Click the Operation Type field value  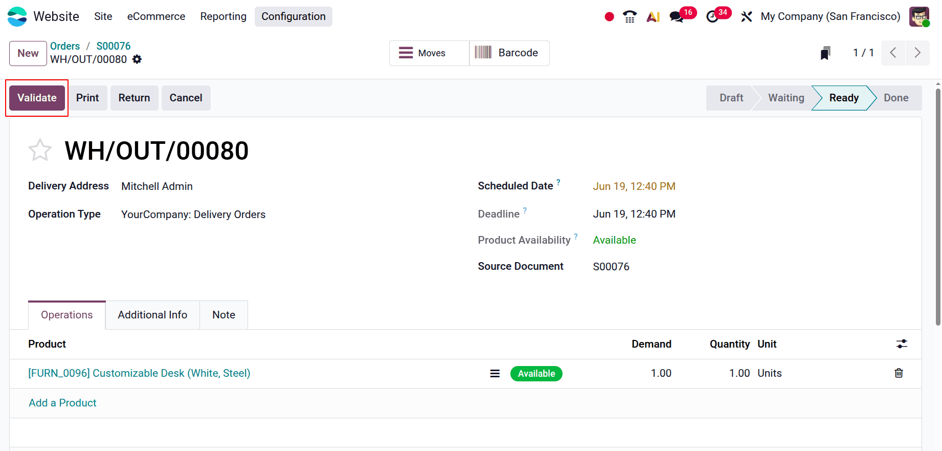(x=193, y=214)
